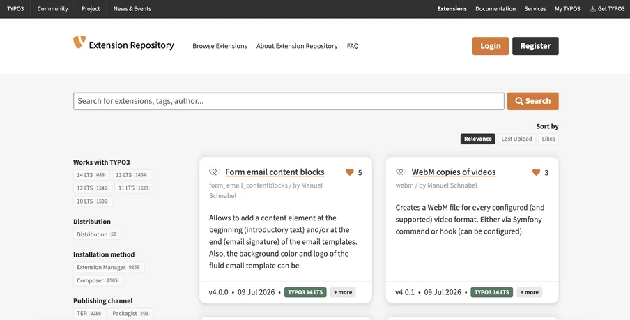Screen dimensions: 630x320
Task: Click the Extension Repository title text
Action: [x=132, y=45]
